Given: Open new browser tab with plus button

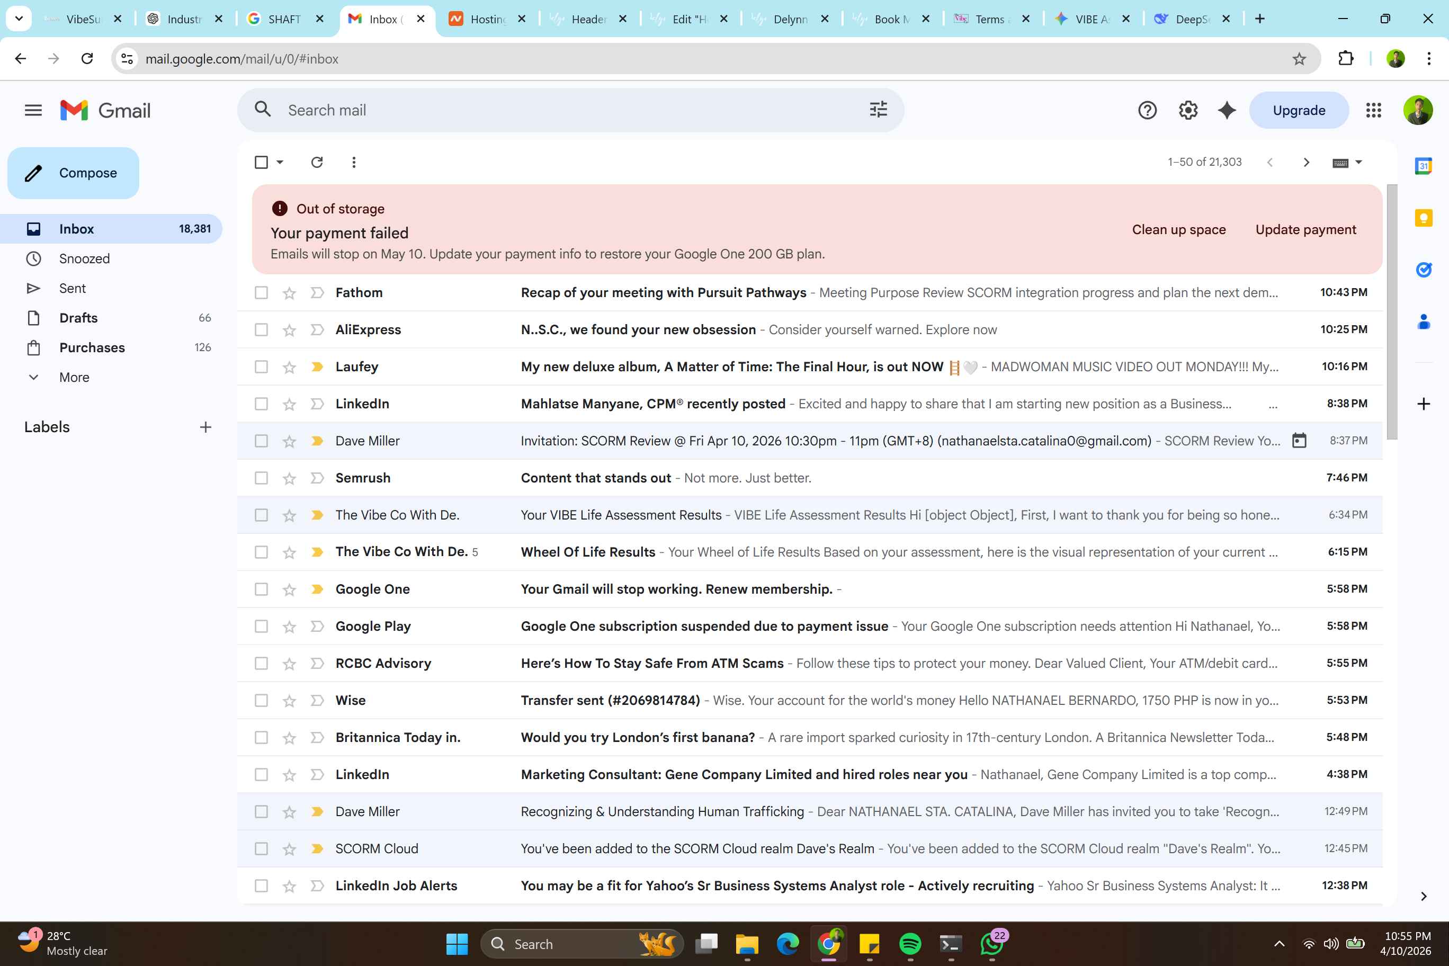Looking at the screenshot, I should pyautogui.click(x=1260, y=19).
